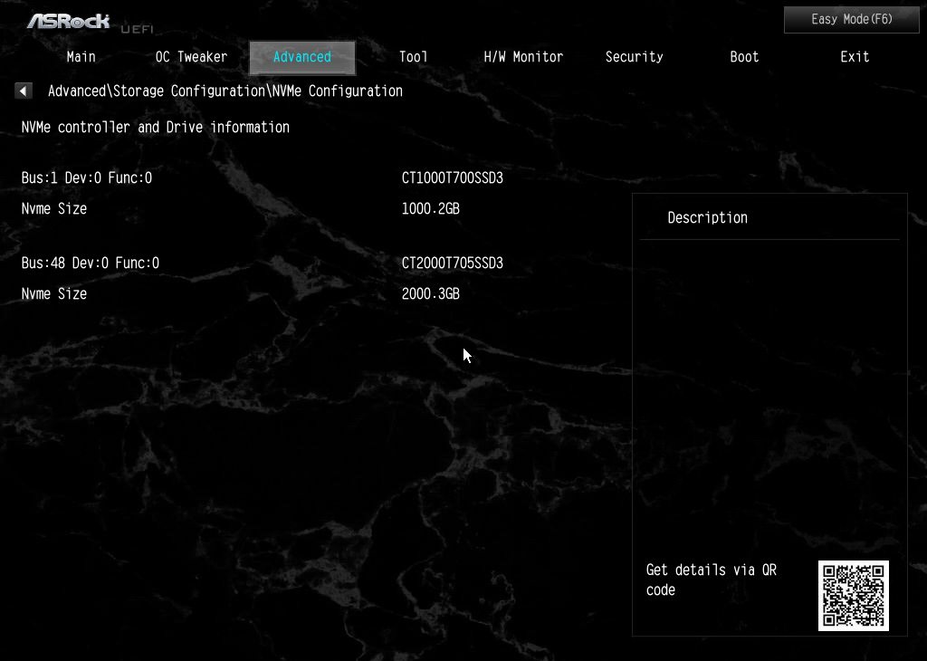Click the Nvme Size label beside 2000.3GB

click(x=54, y=294)
